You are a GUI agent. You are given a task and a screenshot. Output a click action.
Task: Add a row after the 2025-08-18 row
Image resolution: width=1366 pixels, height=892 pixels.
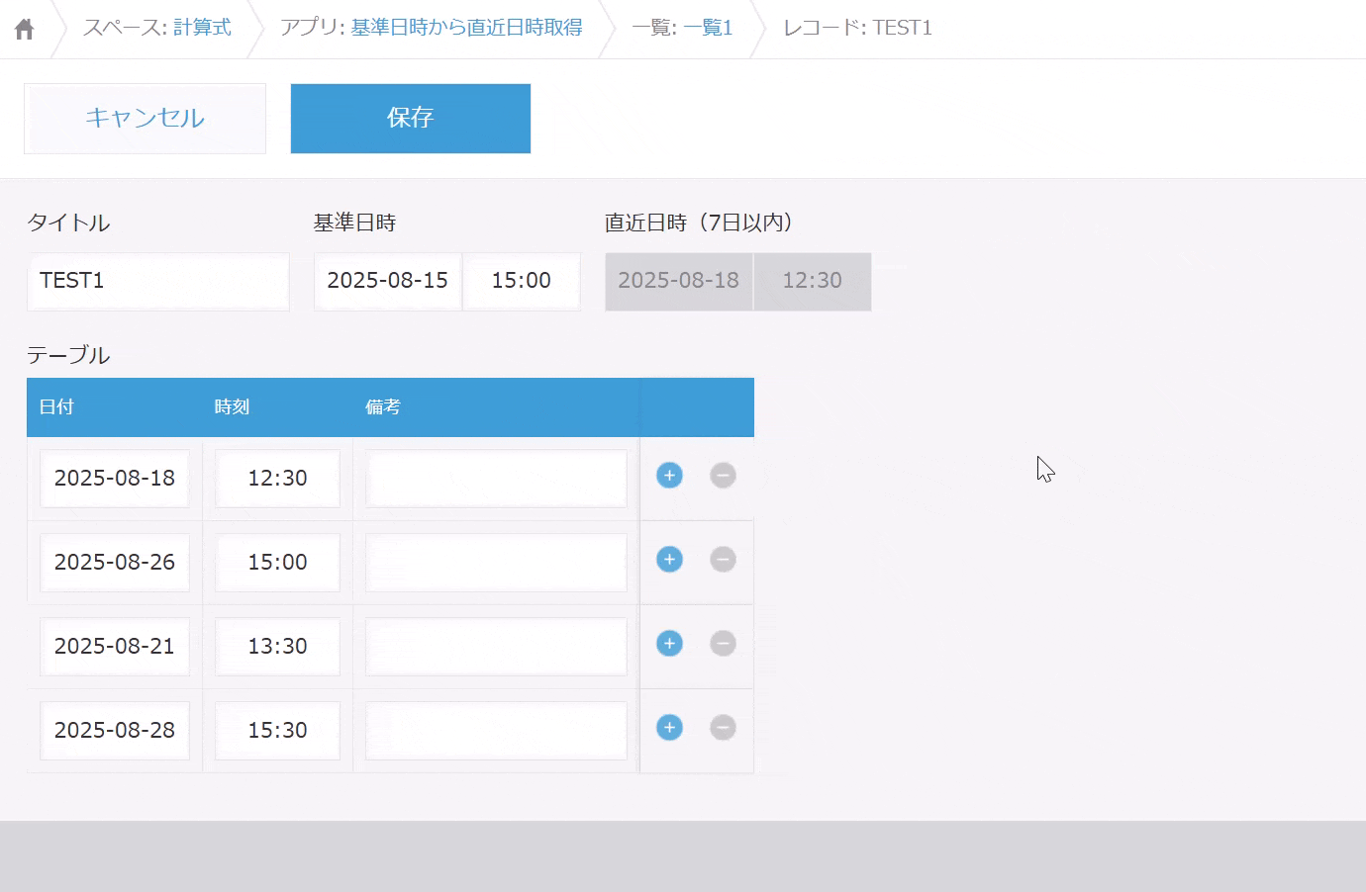point(669,476)
